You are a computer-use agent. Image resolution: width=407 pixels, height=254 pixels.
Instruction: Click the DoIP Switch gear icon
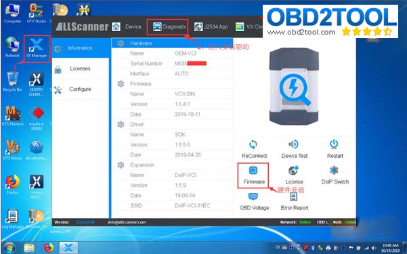(x=334, y=171)
